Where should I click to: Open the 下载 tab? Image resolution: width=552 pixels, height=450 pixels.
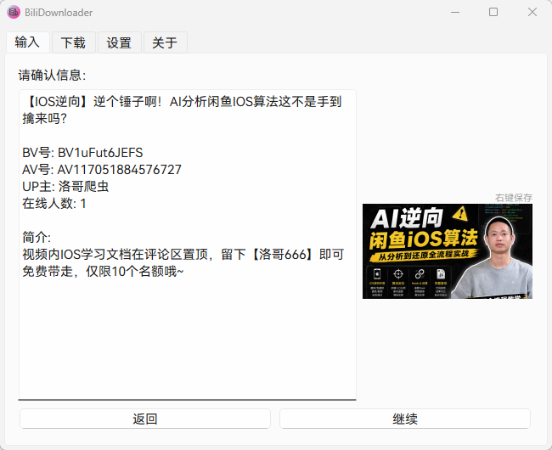click(x=74, y=42)
